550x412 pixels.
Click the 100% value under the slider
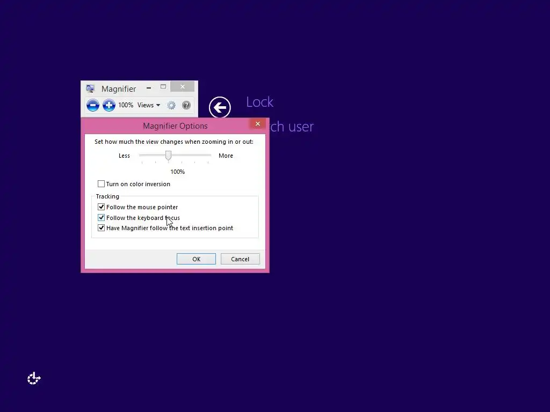tap(177, 172)
